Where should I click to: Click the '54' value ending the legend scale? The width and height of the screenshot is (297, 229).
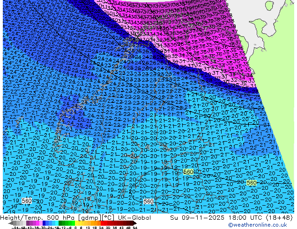[x=135, y=228]
